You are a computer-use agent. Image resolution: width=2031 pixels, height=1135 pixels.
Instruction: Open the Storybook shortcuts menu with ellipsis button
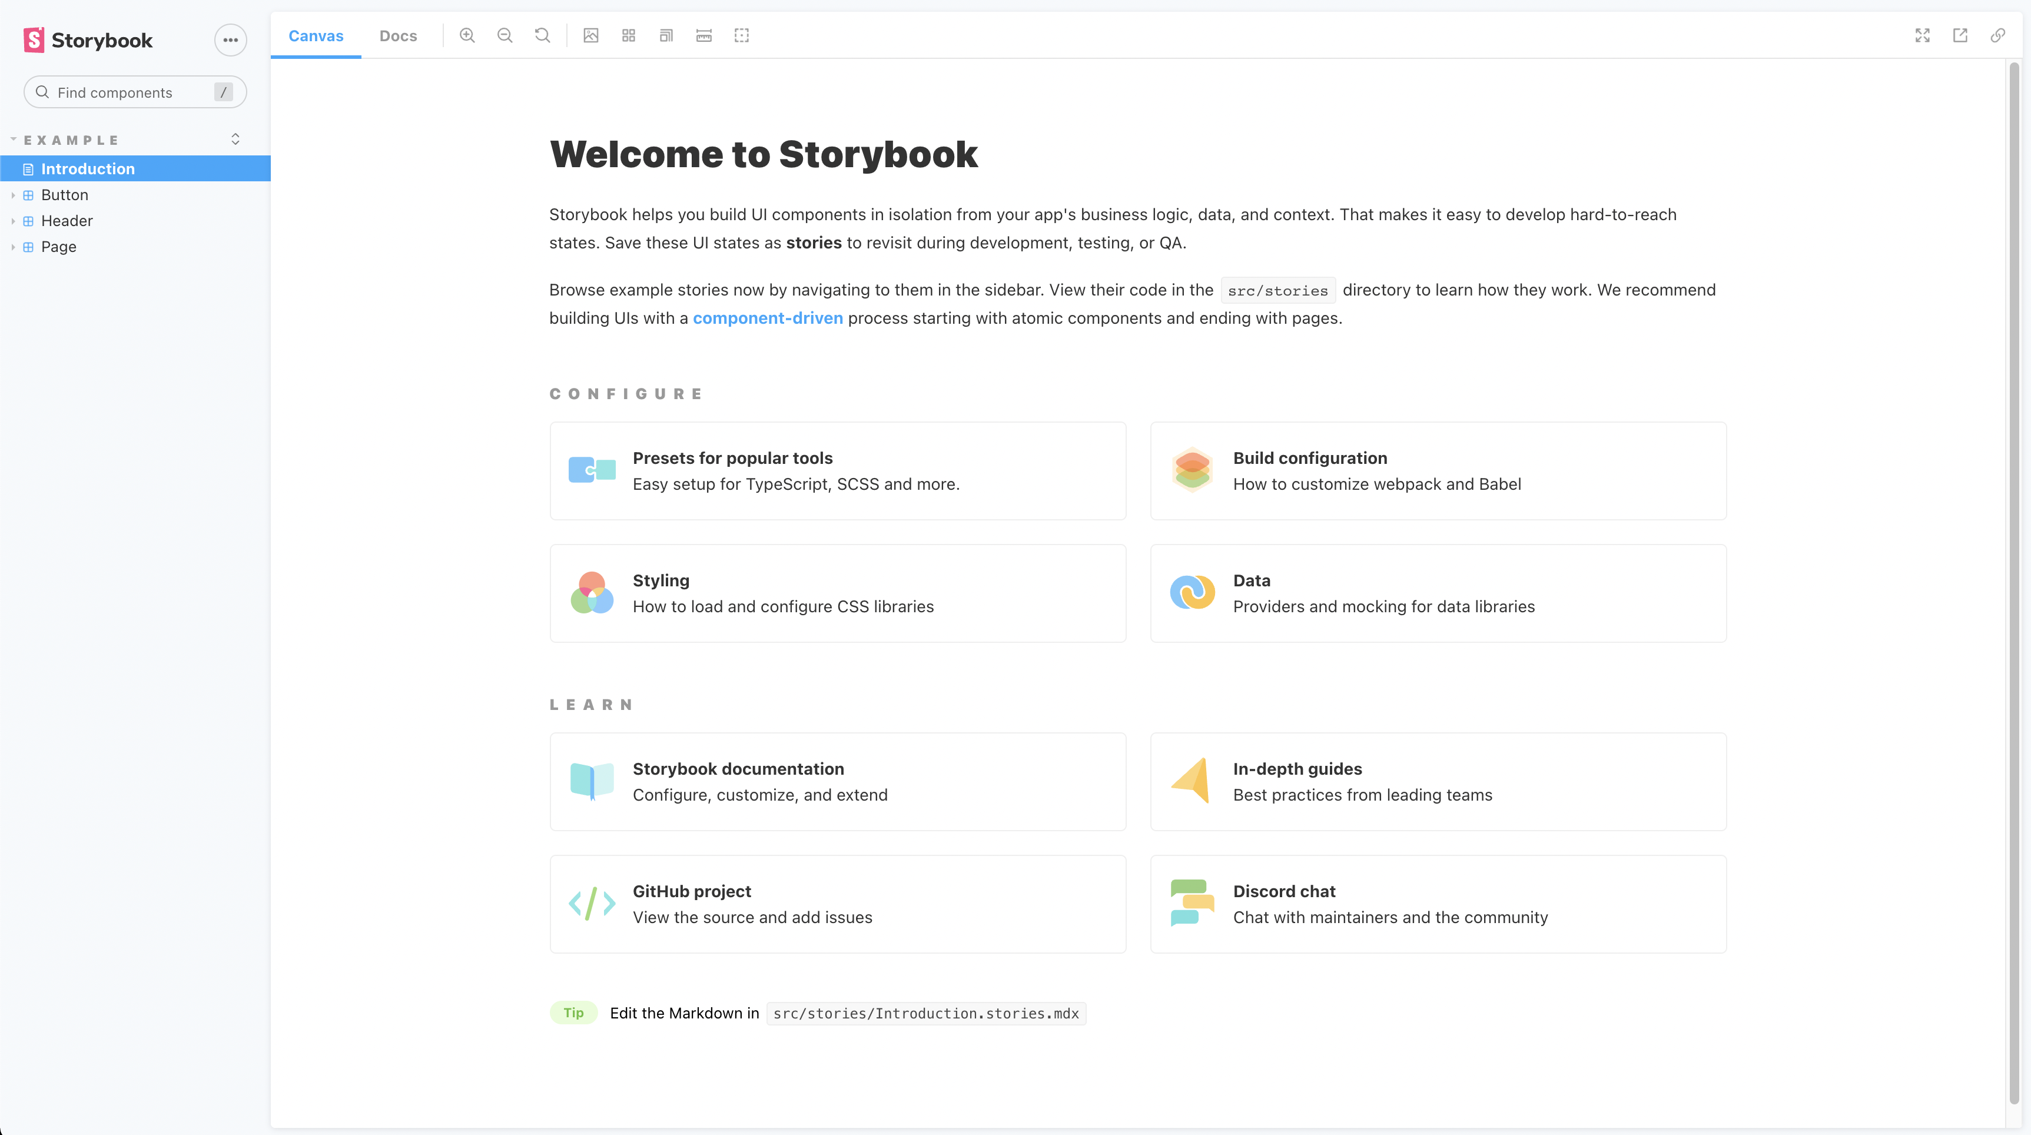(x=230, y=39)
